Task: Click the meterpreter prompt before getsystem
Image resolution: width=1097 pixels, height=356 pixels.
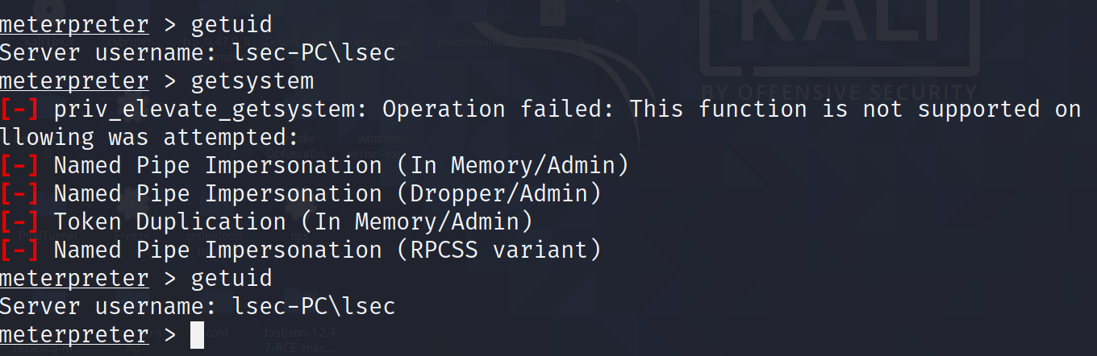Action: (x=74, y=81)
